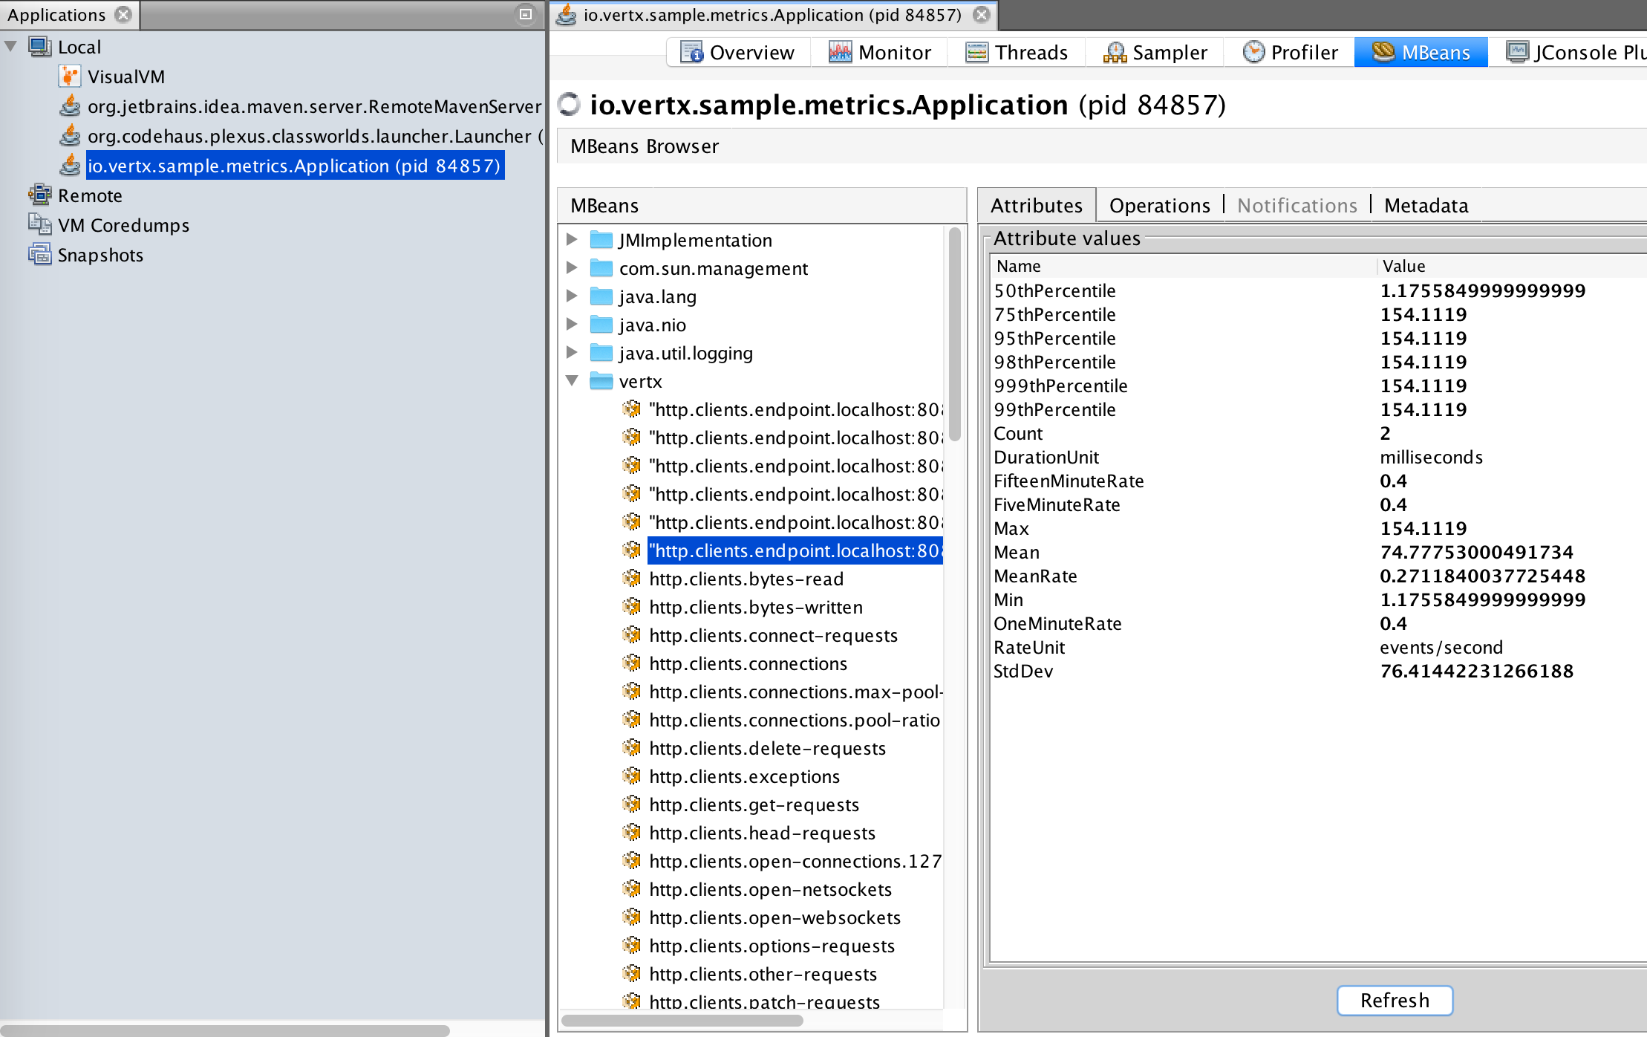Click the VM Coredumps icon
Image resolution: width=1647 pixels, height=1037 pixels.
pos(39,225)
